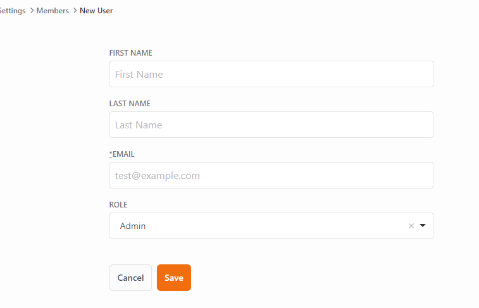This screenshot has width=479, height=308.
Task: Expand the Role list using the caret arrow
Action: [423, 226]
